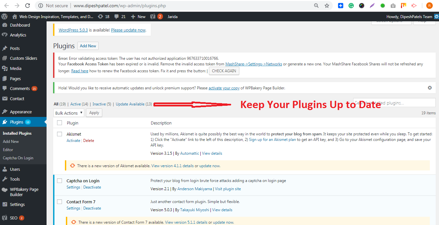Click Apply next to Bulk Actions
Viewport: 439px width, 225px height.
(x=94, y=113)
